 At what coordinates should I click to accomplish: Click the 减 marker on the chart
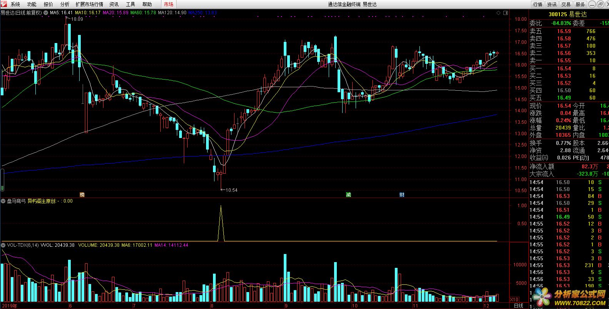pyautogui.click(x=348, y=195)
